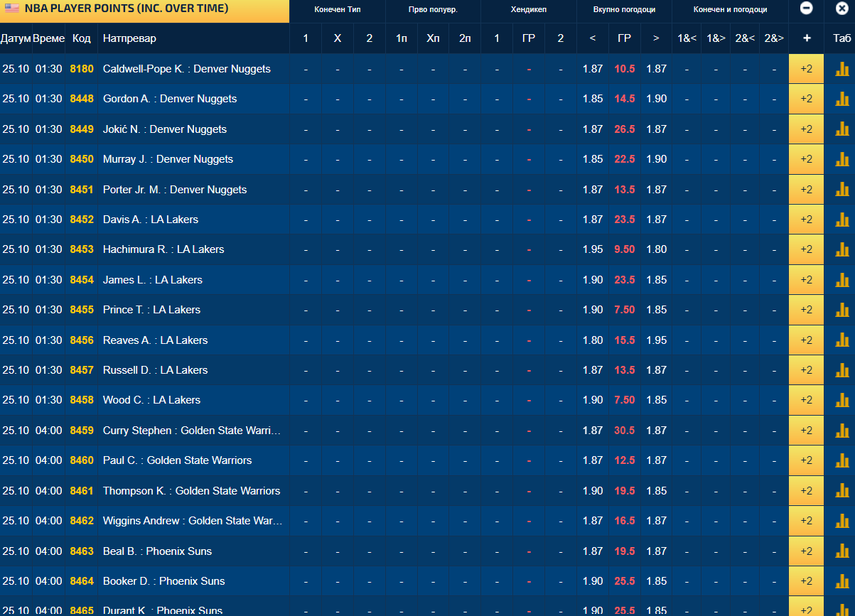Image resolution: width=855 pixels, height=616 pixels.
Task: Click Booker D. : Phoenix Suns row name
Action: point(163,581)
